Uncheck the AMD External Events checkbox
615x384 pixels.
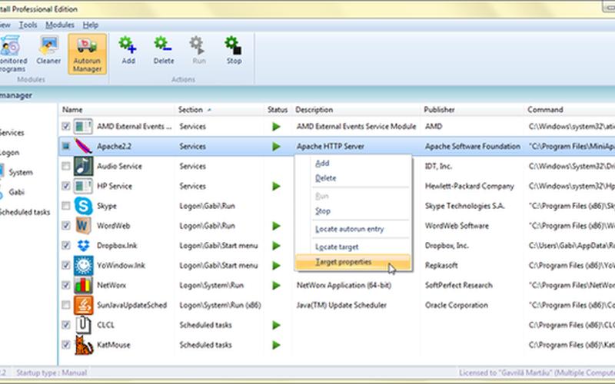(x=66, y=126)
